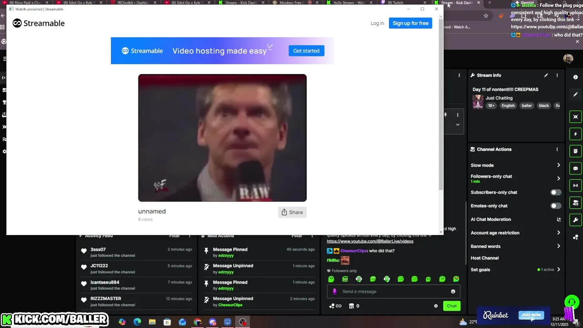This screenshot has width=583, height=328.
Task: Toggle the channel actions icon in right sidebar
Action: [x=576, y=203]
